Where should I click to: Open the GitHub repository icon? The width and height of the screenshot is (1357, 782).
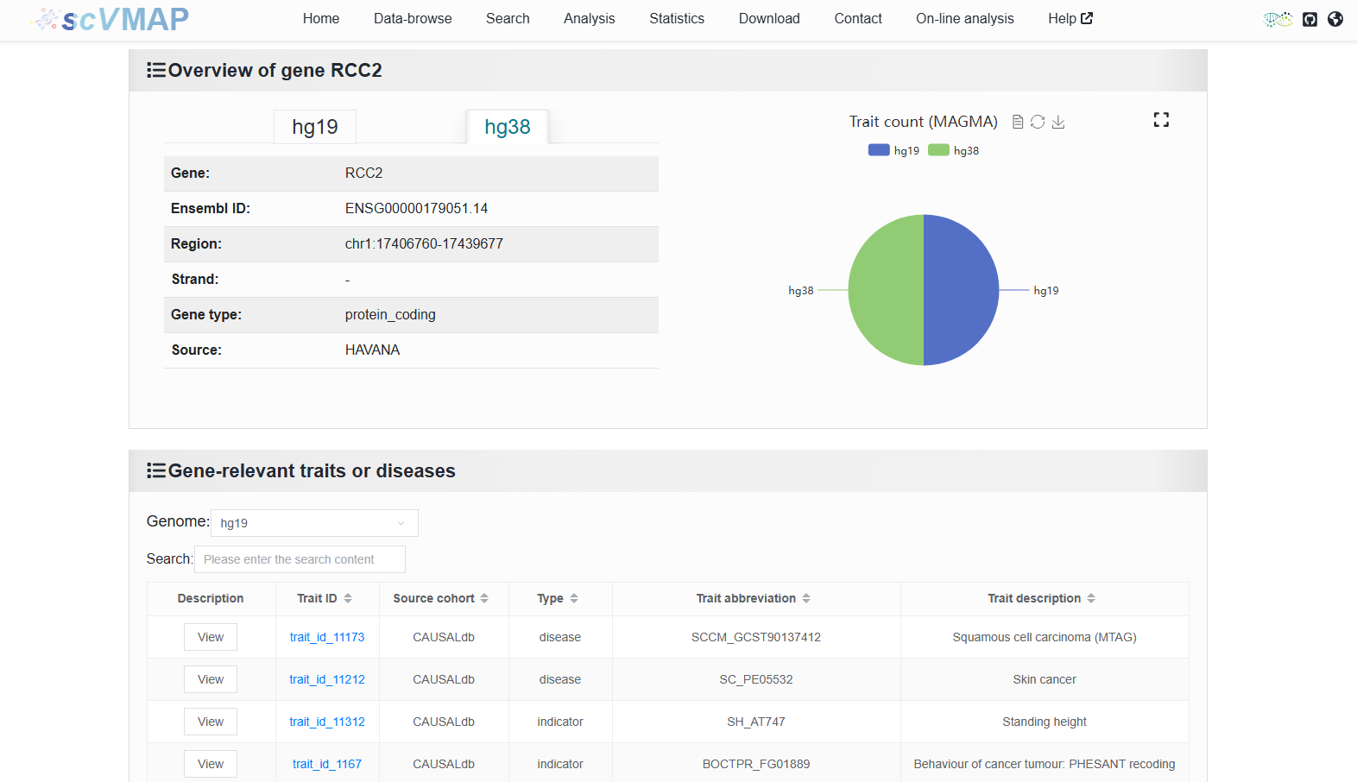(1310, 19)
